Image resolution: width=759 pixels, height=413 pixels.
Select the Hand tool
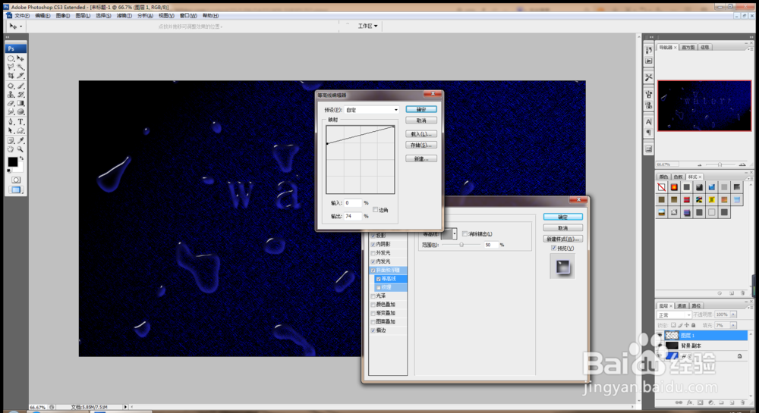[11, 149]
